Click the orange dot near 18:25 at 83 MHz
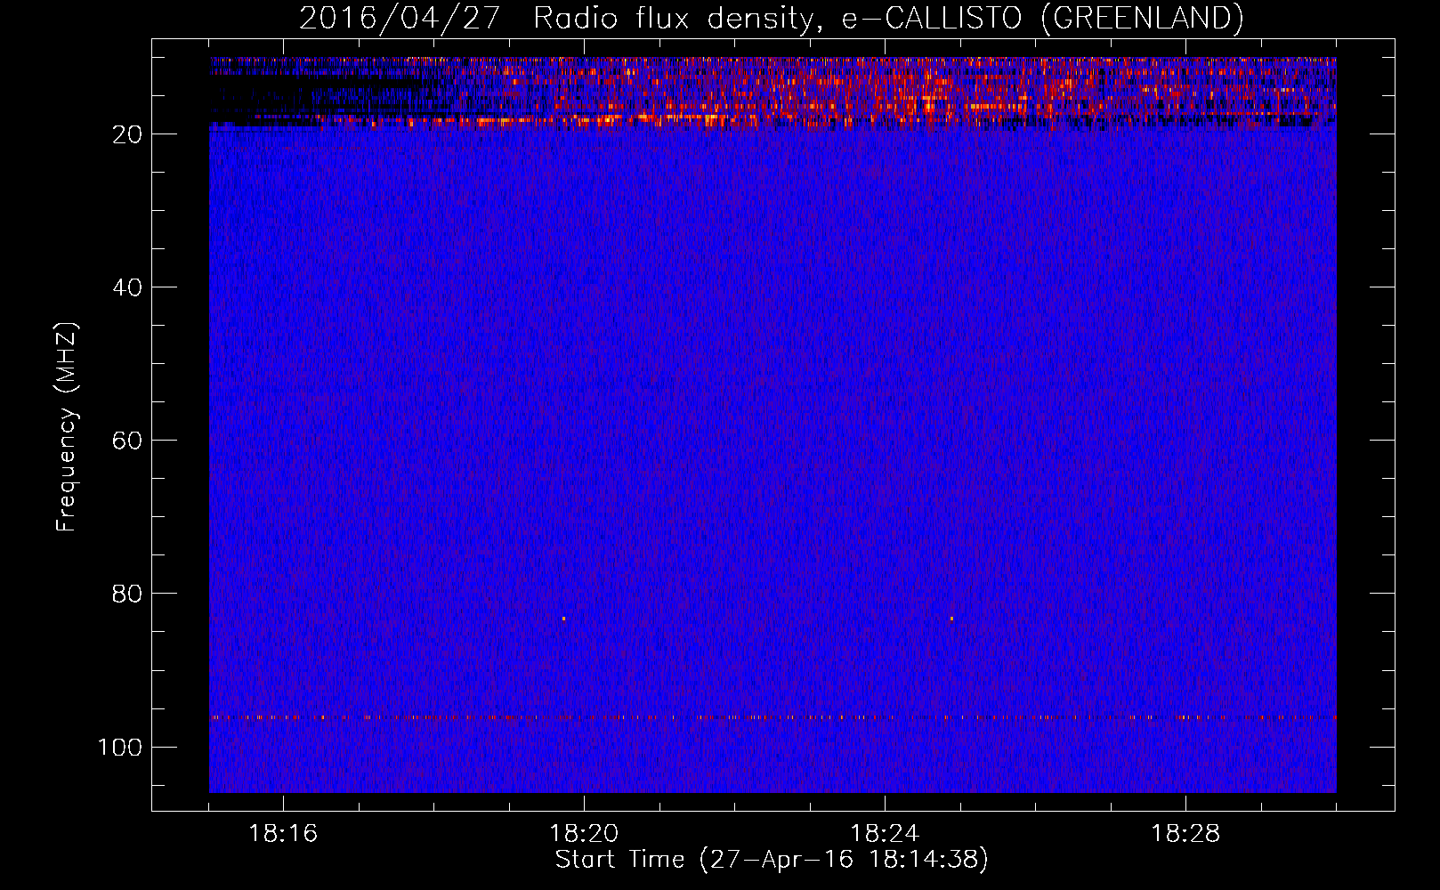The image size is (1440, 890). click(x=951, y=619)
